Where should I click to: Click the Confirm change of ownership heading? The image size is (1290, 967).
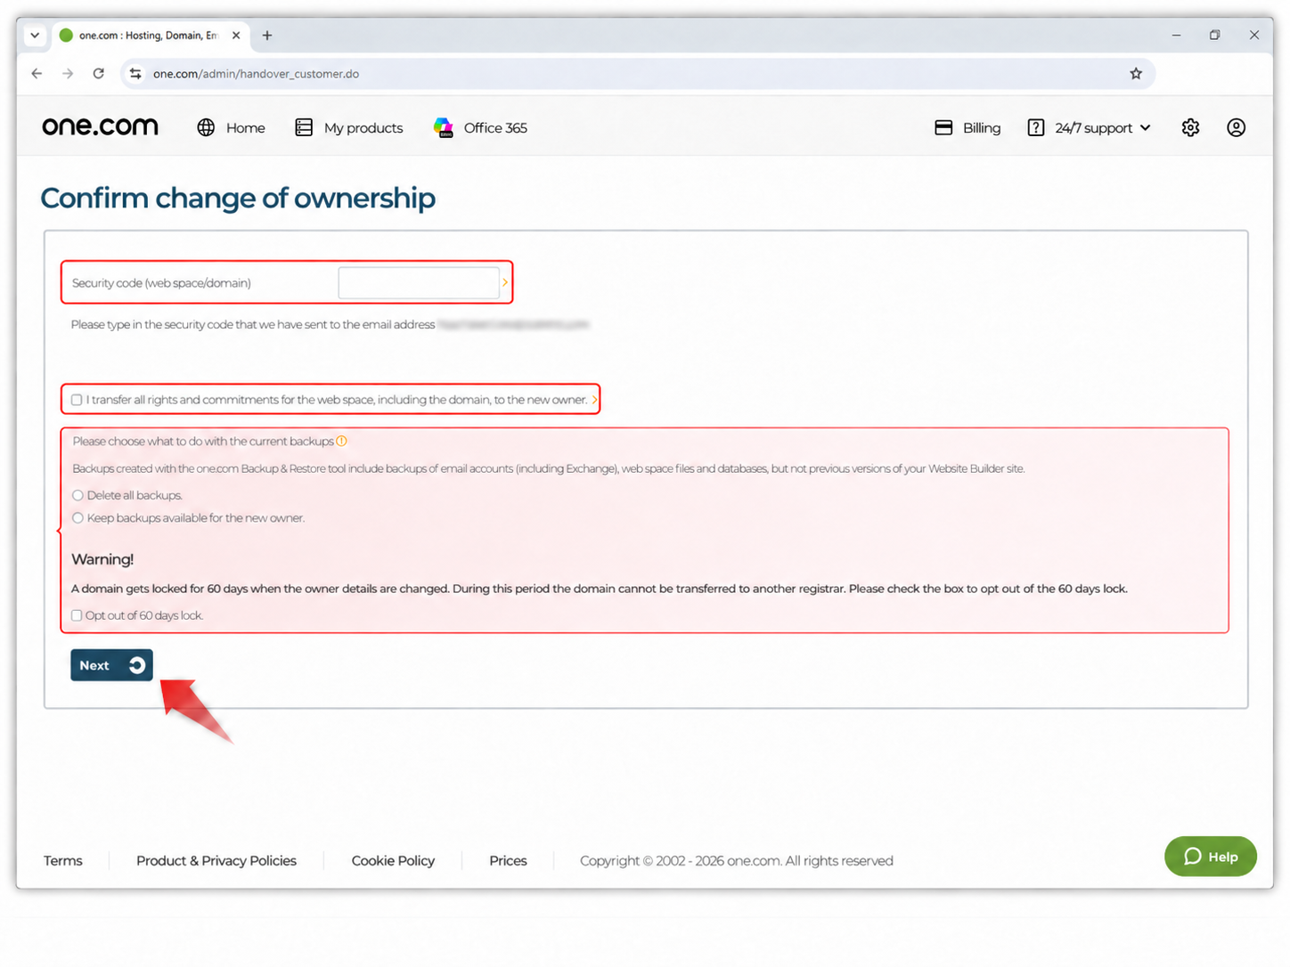coord(238,198)
